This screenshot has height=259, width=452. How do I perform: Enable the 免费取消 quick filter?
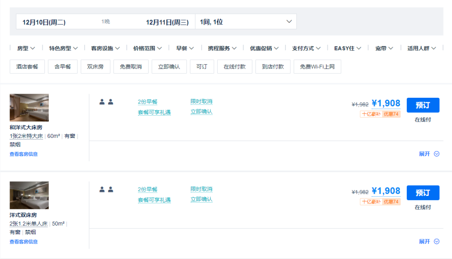[x=131, y=66]
